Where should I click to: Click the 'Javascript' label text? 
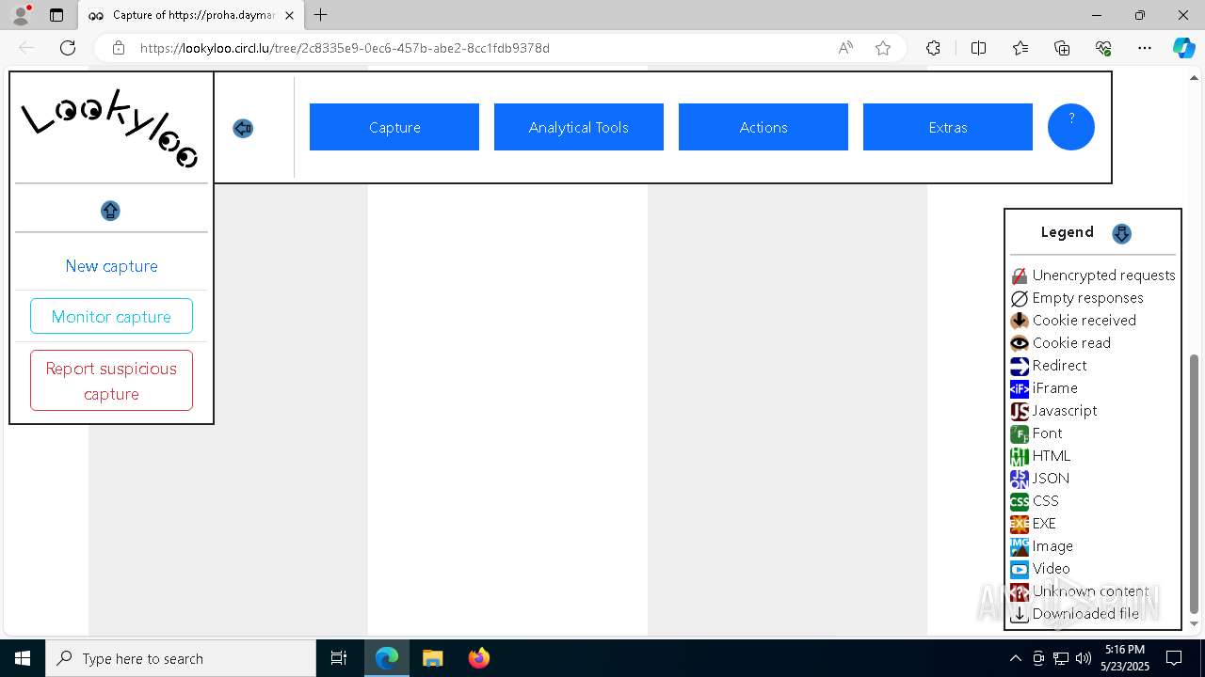coord(1064,411)
